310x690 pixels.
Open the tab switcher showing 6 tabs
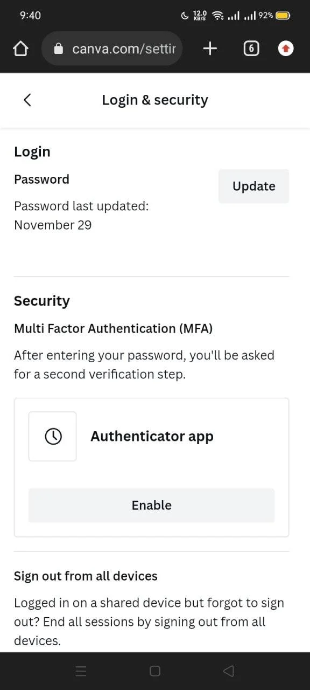tap(251, 49)
